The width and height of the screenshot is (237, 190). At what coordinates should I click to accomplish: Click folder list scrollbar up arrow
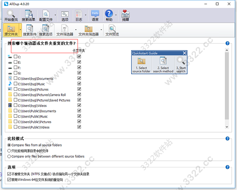tap(227, 50)
